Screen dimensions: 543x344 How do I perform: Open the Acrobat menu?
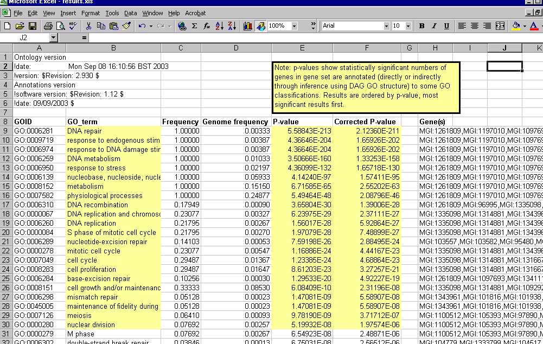[x=195, y=12]
